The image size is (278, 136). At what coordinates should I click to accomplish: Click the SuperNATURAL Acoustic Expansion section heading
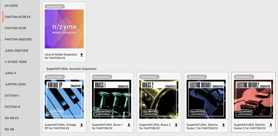click(x=71, y=69)
